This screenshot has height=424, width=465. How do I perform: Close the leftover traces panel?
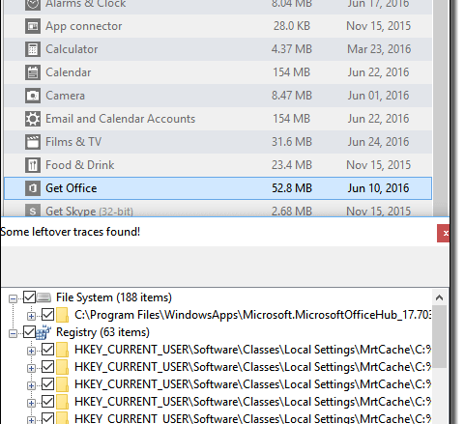click(x=444, y=234)
